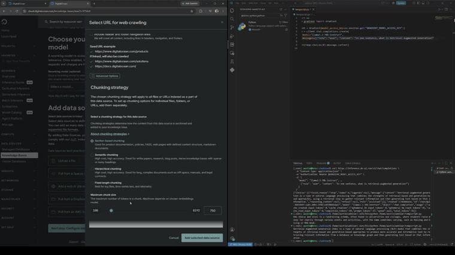Image resolution: width=455 pixels, height=255 pixels.
Task: Select the Python extension in the list
Action: point(263,26)
